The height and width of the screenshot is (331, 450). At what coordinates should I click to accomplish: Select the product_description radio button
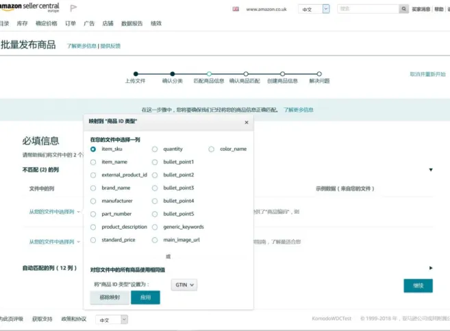coord(93,227)
